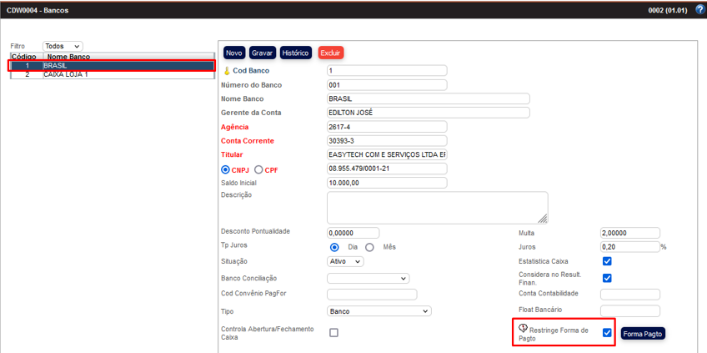Screen dimensions: 707x353
Task: Uncheck the Estatística Caixa checkbox
Action: 607,261
